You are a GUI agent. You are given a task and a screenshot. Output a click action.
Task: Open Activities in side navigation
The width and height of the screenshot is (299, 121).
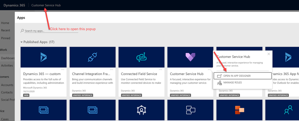(7, 65)
